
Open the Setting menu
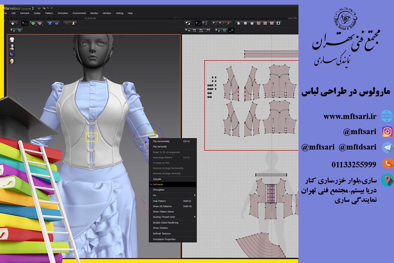tap(120, 13)
